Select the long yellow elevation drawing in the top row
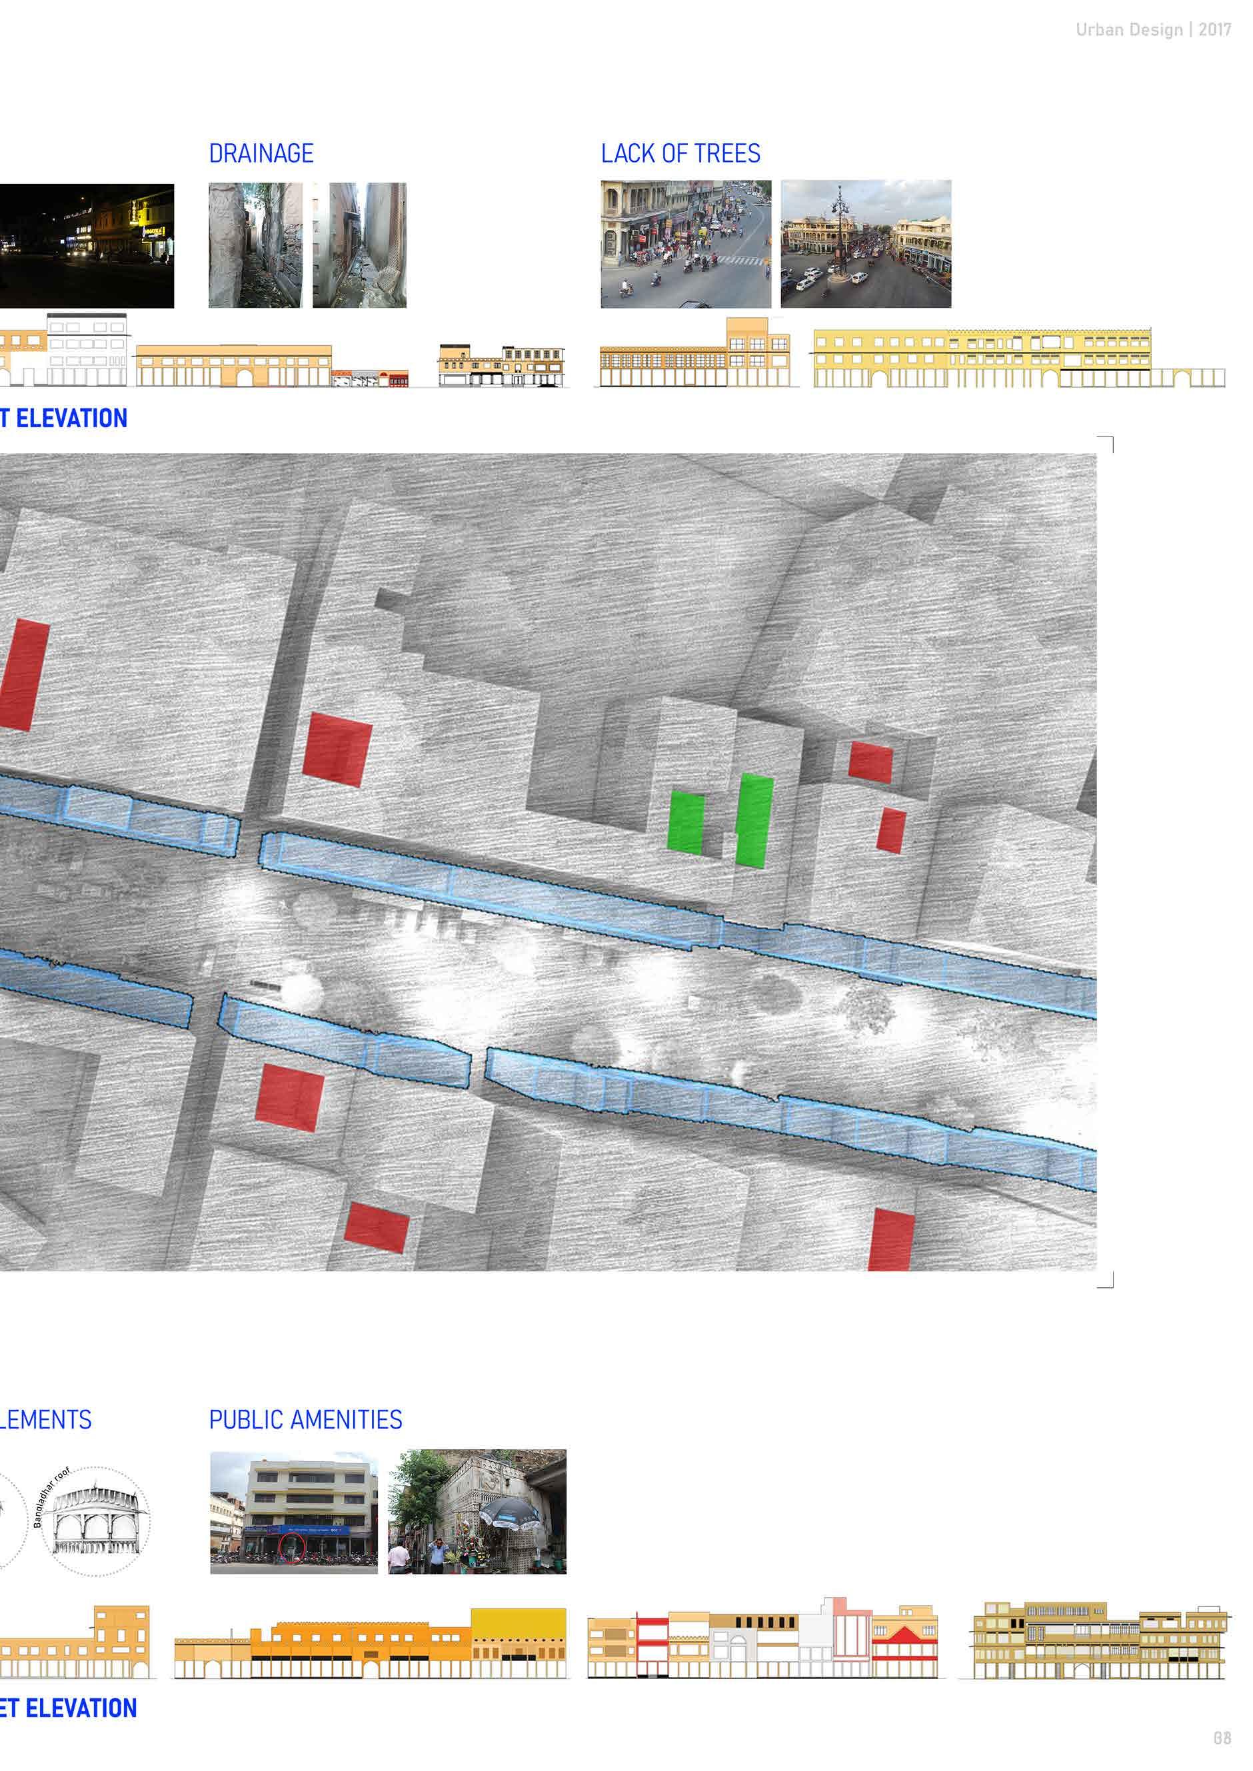The height and width of the screenshot is (1771, 1253). point(1018,357)
